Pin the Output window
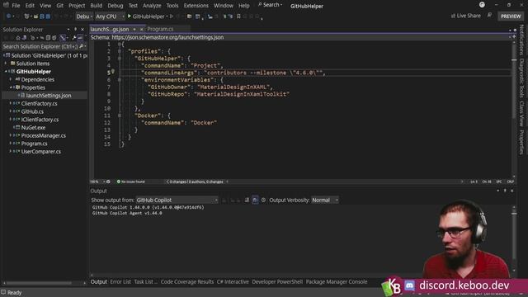The width and height of the screenshot is (528, 297). 505,191
